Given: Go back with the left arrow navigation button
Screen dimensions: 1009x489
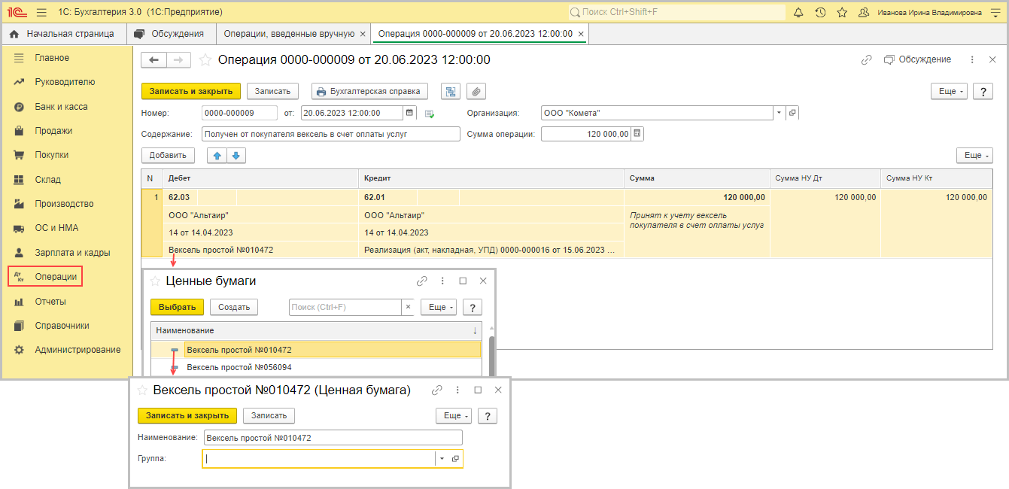Looking at the screenshot, I should 154,60.
